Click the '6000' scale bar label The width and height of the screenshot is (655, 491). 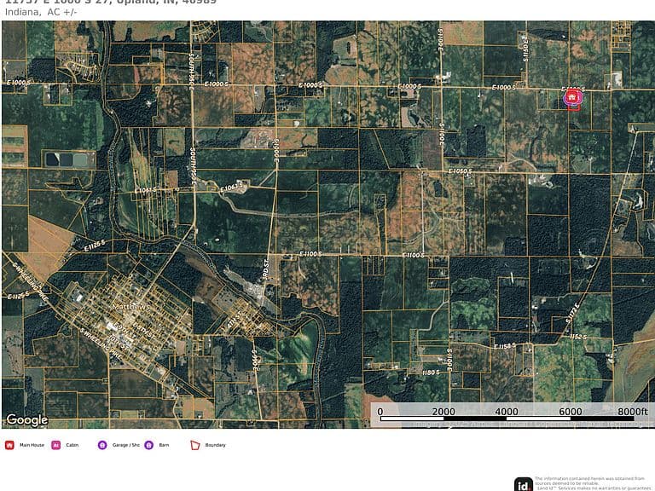click(571, 412)
